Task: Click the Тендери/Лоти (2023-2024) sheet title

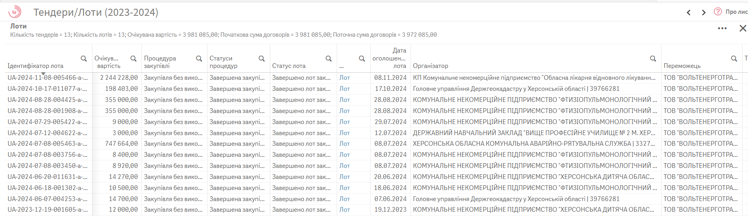Action: pyautogui.click(x=96, y=13)
